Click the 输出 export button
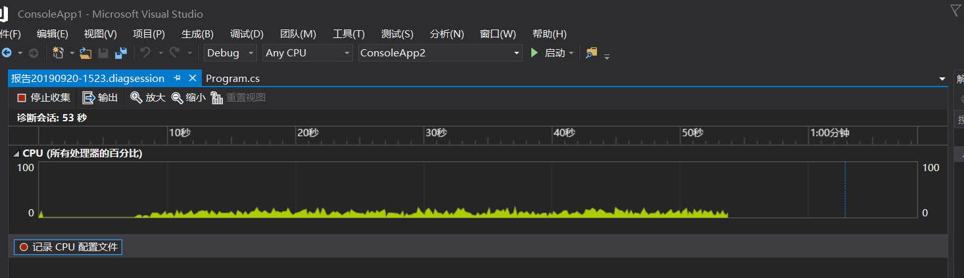Screen dimensions: 964x278 click(101, 98)
